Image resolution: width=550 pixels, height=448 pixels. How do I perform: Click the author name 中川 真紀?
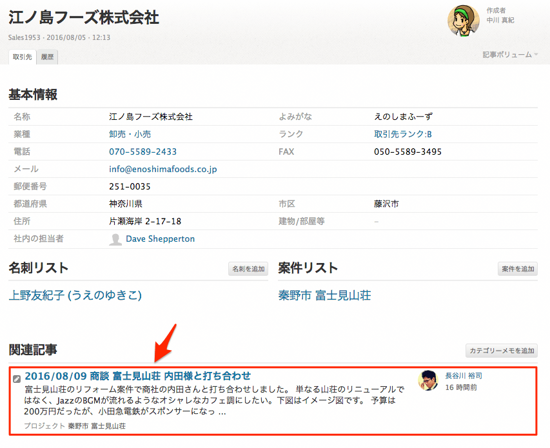[x=500, y=21]
